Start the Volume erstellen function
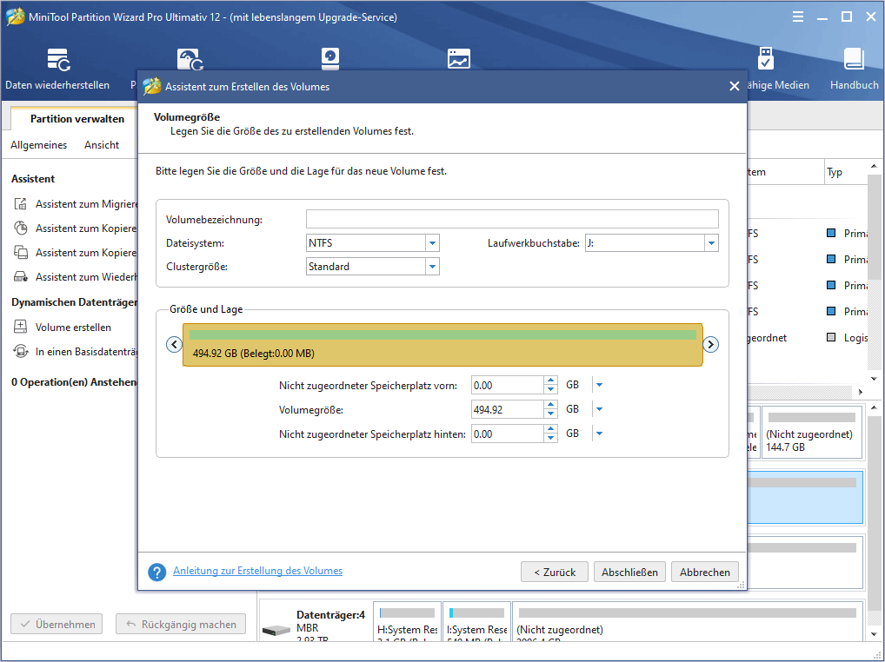The image size is (885, 662). (61, 327)
